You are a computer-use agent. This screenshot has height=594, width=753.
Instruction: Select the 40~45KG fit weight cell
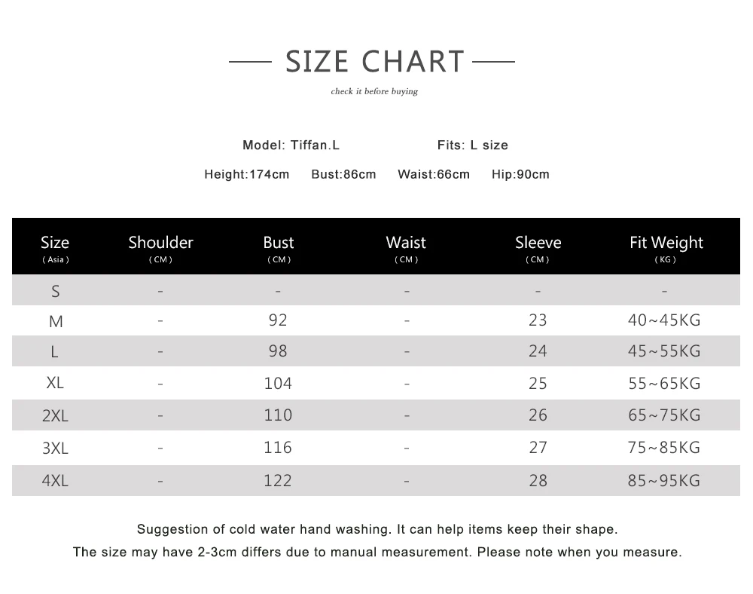pos(664,320)
